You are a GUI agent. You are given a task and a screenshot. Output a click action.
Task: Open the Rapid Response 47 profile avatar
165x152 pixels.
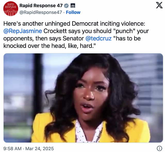coord(11,8)
